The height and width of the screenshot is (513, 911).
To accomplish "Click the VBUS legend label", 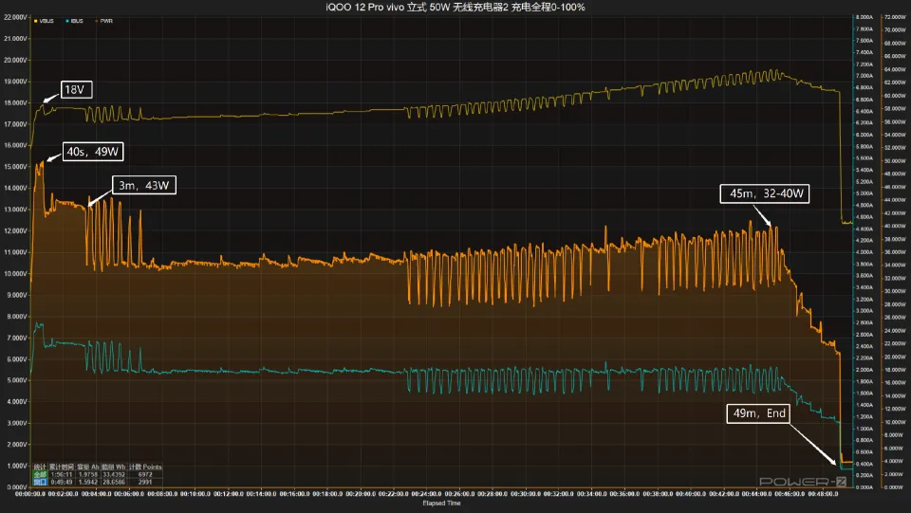I will 46,20.
